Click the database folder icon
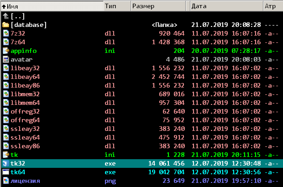The height and width of the screenshot is (187, 283). 5,25
